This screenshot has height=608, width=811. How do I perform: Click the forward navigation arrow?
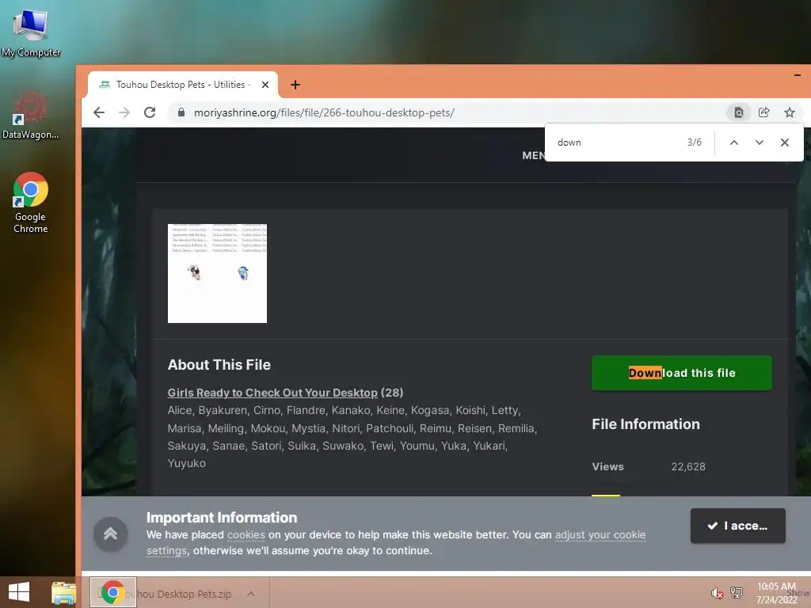124,112
